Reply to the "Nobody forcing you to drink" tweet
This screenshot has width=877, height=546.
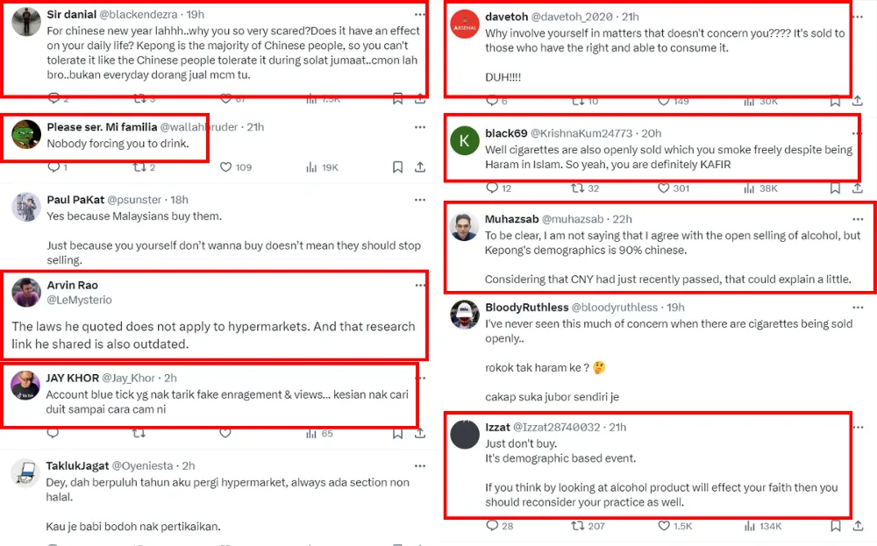pyautogui.click(x=53, y=167)
